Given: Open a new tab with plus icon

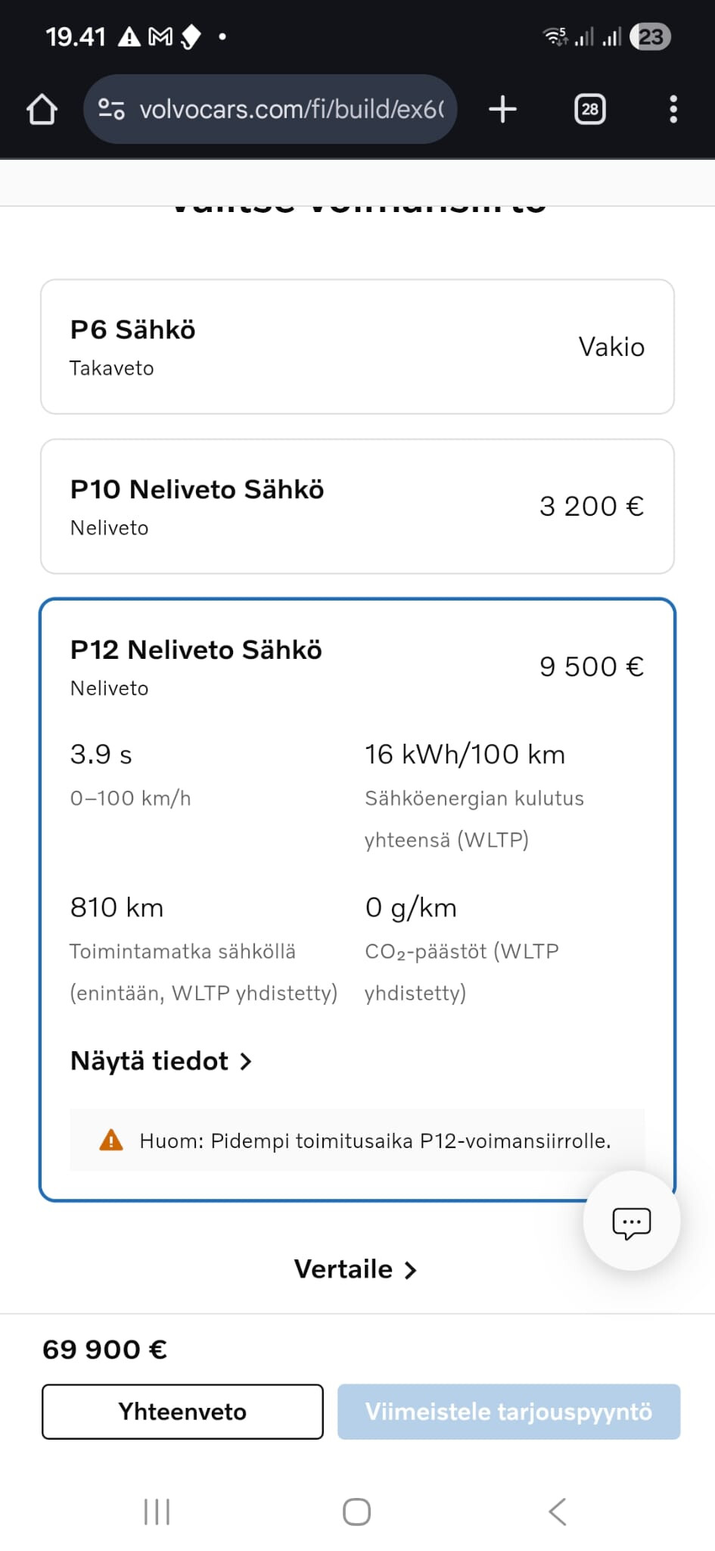Looking at the screenshot, I should point(502,109).
